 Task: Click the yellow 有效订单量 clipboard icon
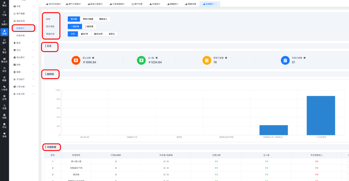click(207, 60)
